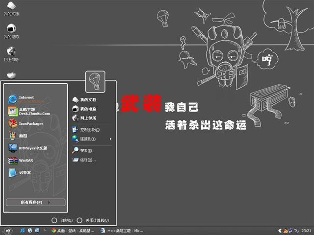Click the taskbar clock showing 23:21
The width and height of the screenshot is (314, 235).
(306, 231)
